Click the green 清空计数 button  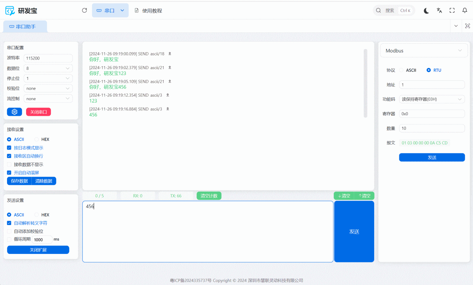click(x=209, y=196)
